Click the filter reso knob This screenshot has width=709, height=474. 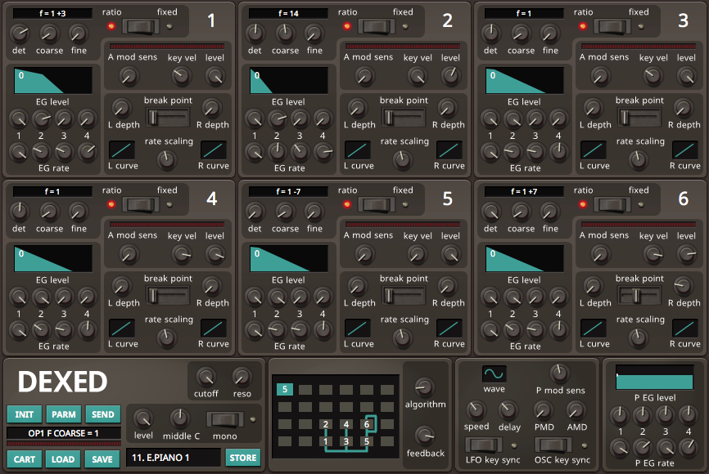[242, 377]
